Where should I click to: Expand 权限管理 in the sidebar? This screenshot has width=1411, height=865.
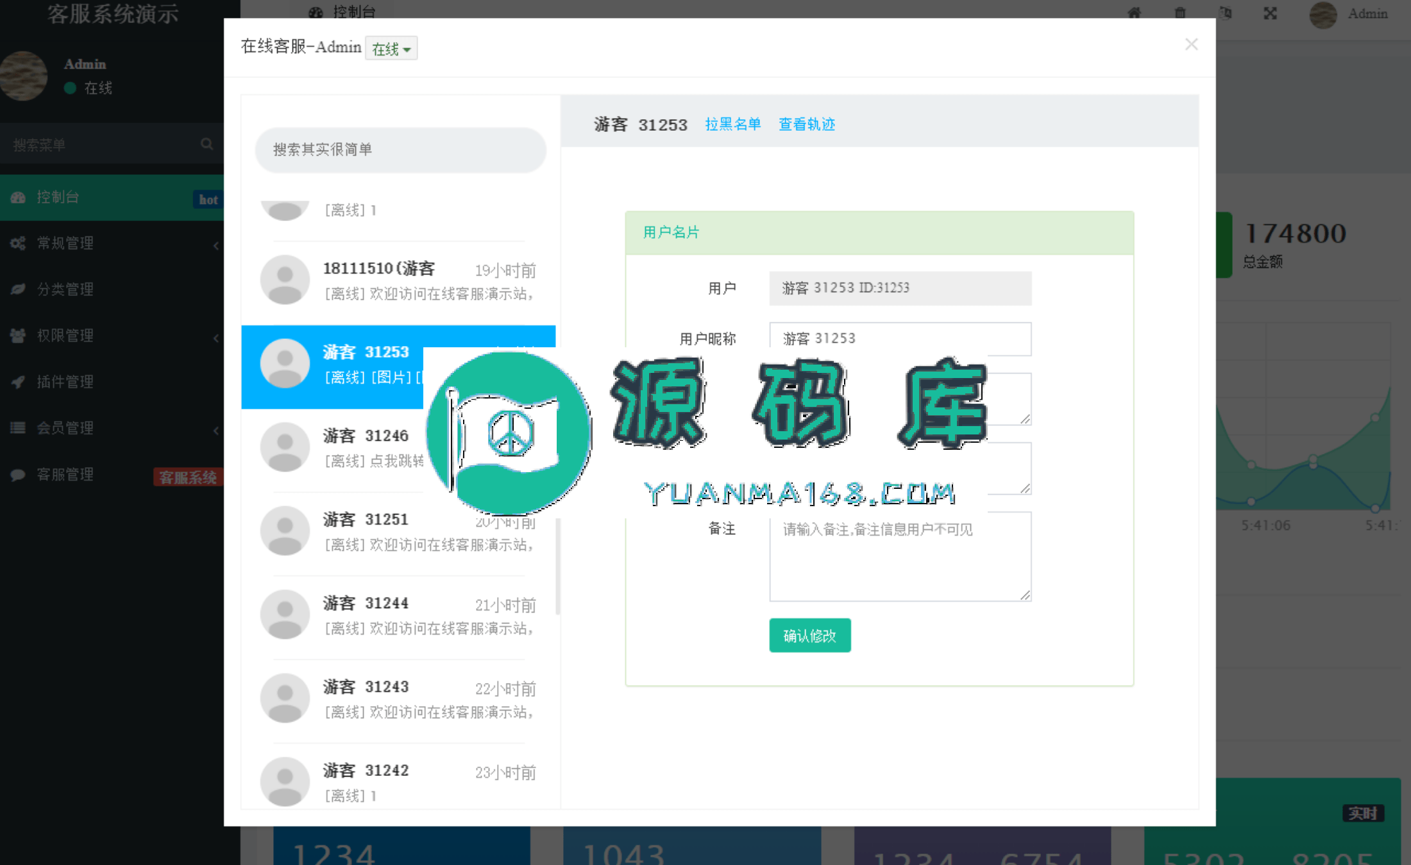click(x=112, y=336)
